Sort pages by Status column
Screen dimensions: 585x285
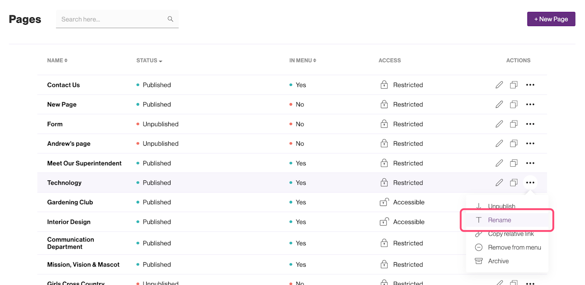pyautogui.click(x=149, y=60)
